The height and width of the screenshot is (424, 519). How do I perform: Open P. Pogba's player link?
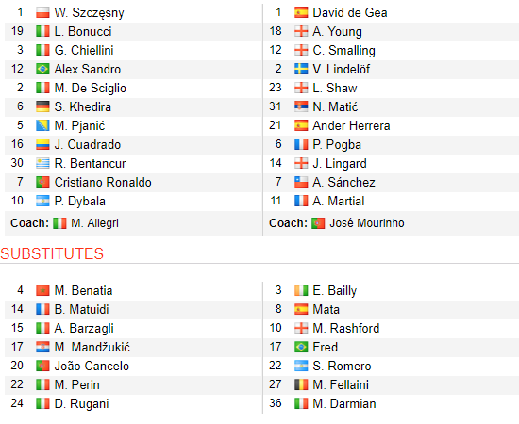pos(337,144)
